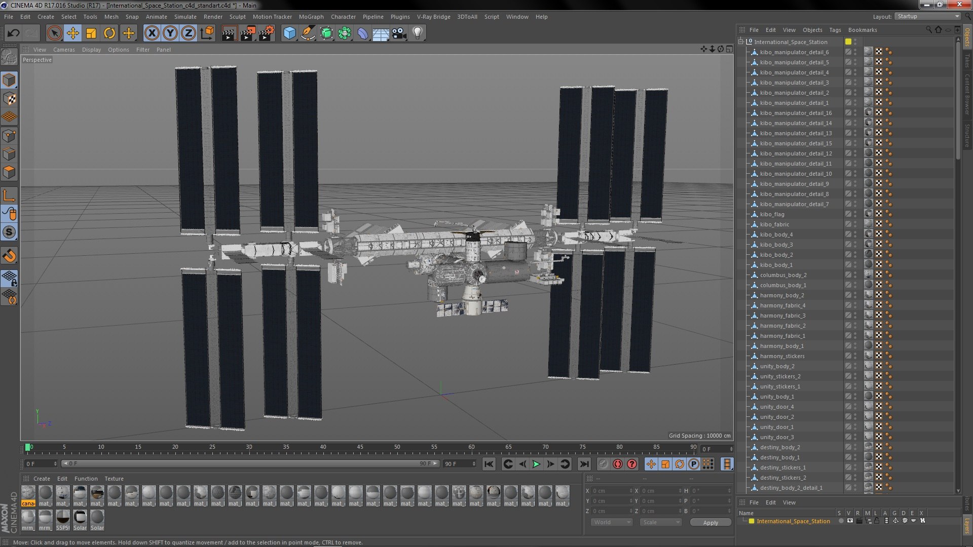Switch to Edges mode
The height and width of the screenshot is (547, 973).
9,153
